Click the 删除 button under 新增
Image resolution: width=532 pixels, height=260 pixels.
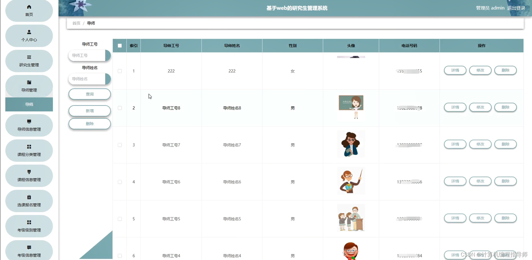coord(90,124)
